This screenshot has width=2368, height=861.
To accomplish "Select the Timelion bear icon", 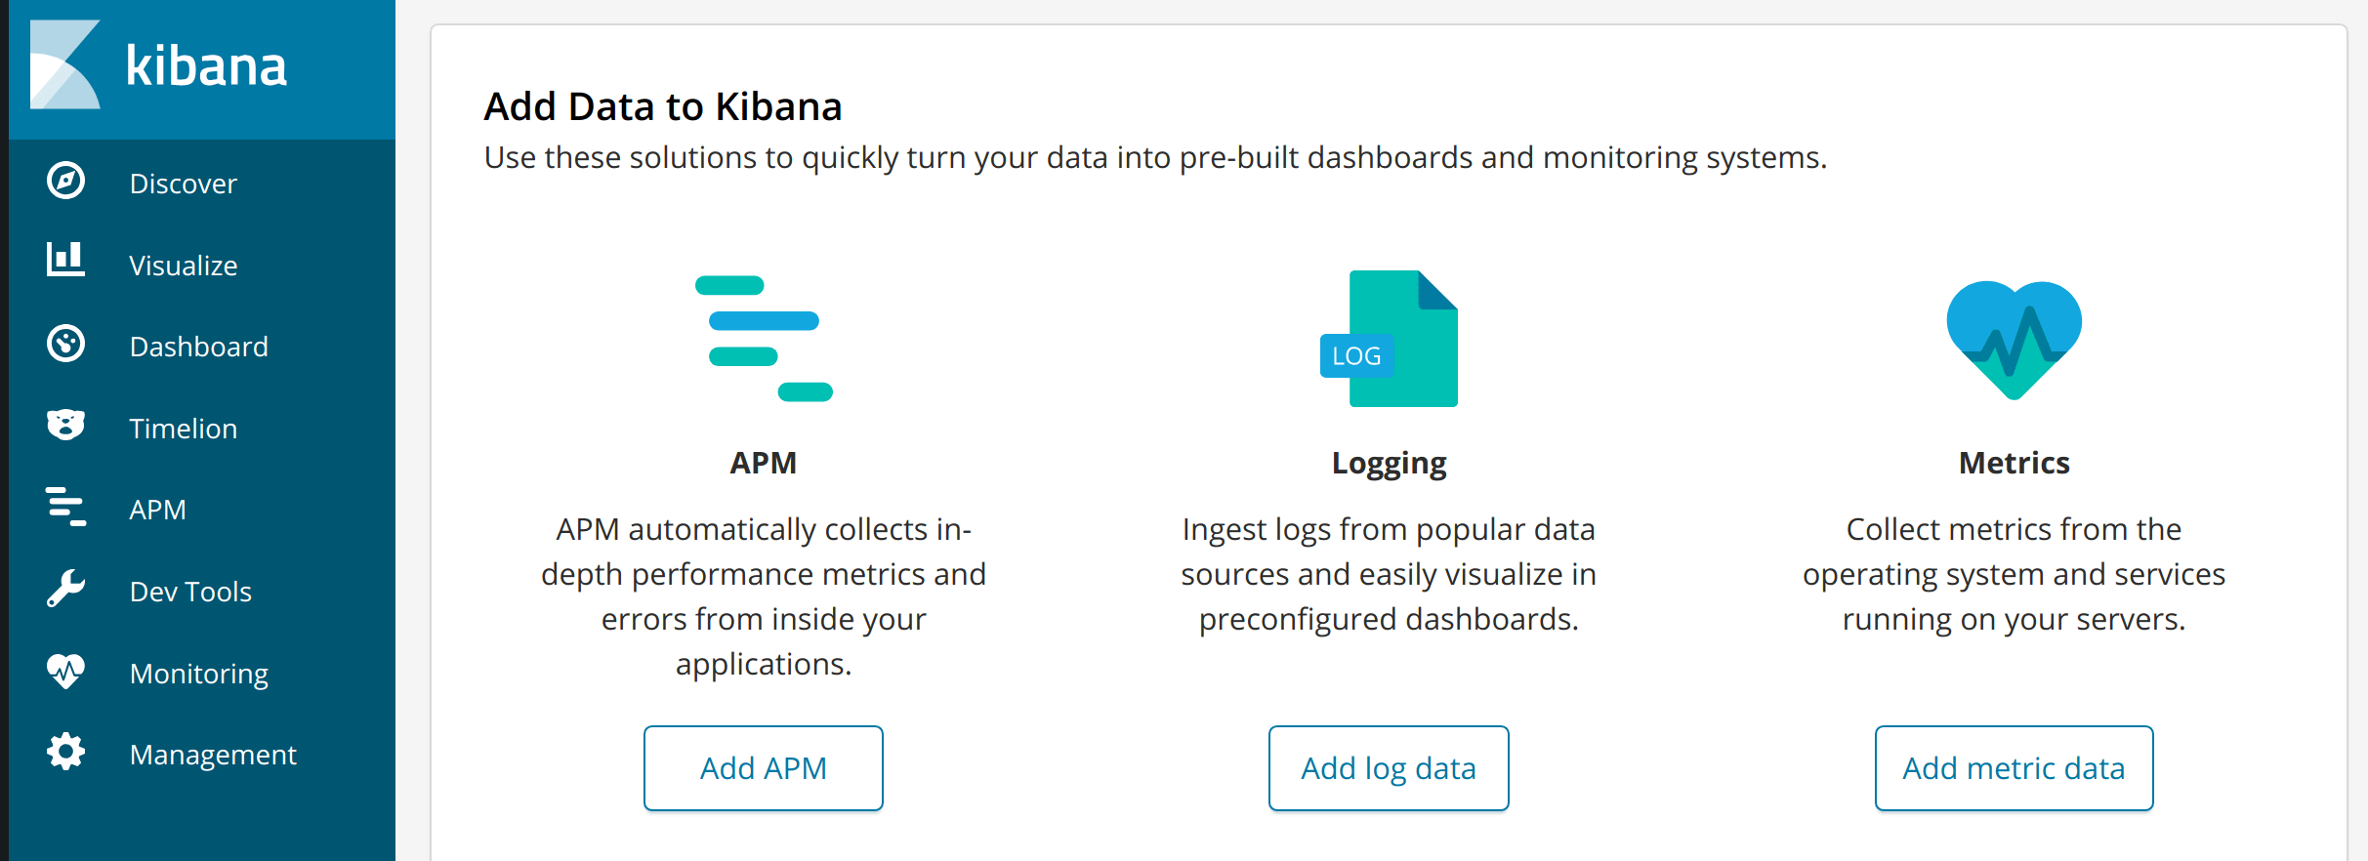I will click(64, 426).
